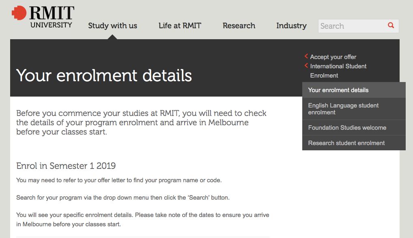Open the Industry menu
Viewport: 413px width, 238px height.
coord(291,26)
